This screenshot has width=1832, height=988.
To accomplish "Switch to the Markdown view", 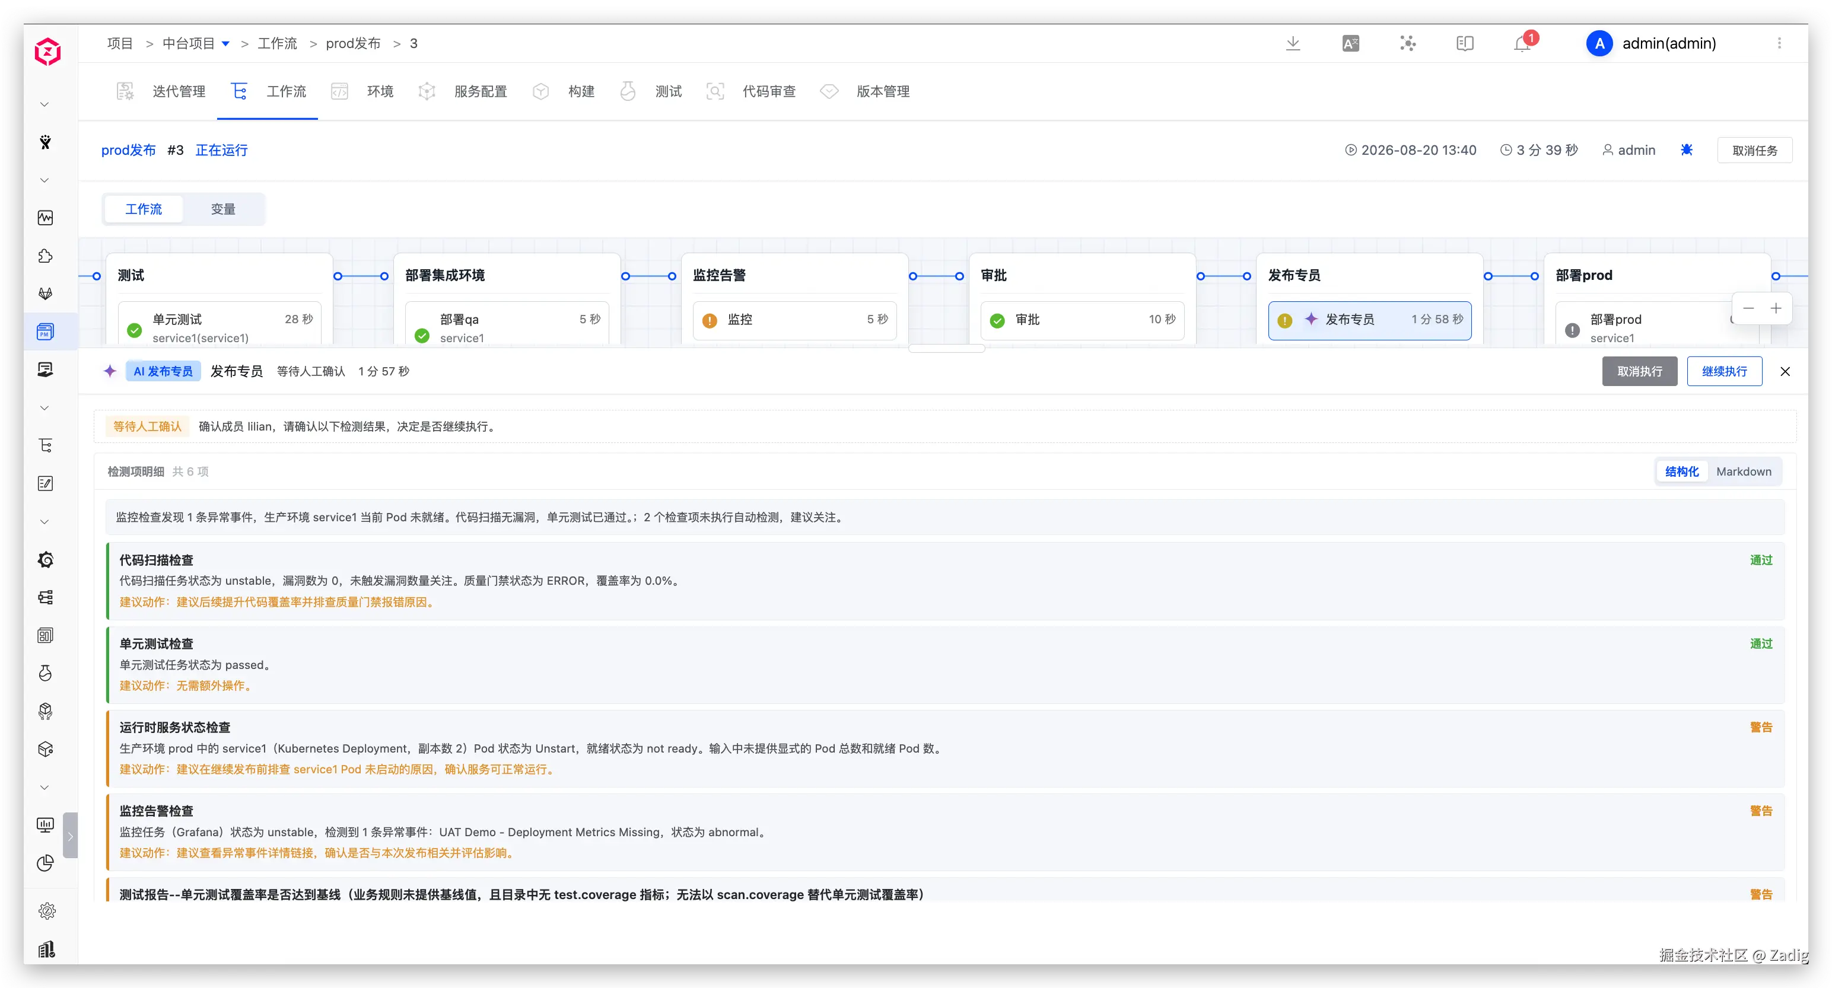I will pos(1743,471).
